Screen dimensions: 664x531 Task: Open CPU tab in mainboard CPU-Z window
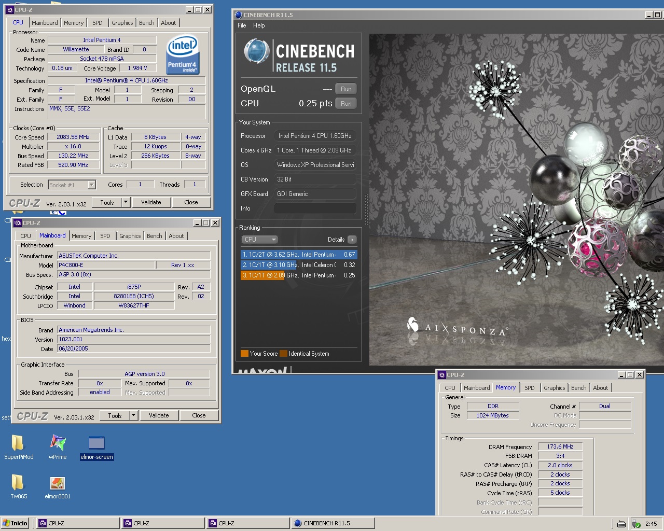25,236
